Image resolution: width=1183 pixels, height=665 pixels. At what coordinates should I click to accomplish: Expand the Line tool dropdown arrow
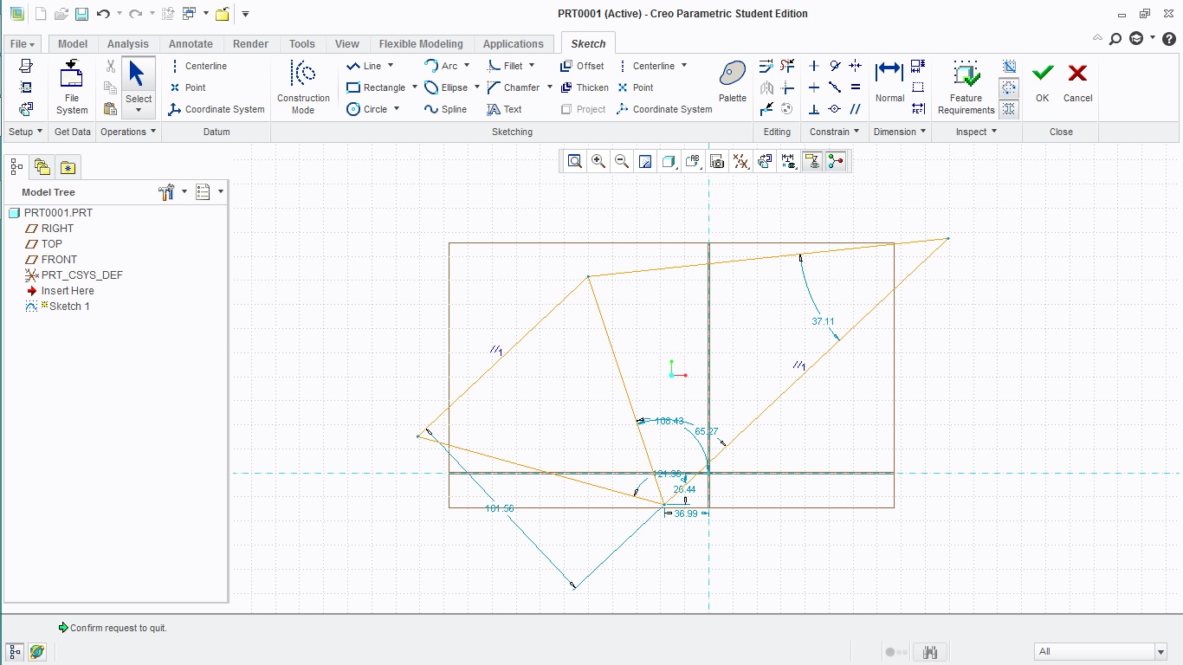pyautogui.click(x=391, y=66)
